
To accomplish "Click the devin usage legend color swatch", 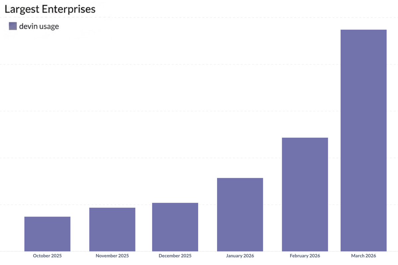I will click(13, 26).
